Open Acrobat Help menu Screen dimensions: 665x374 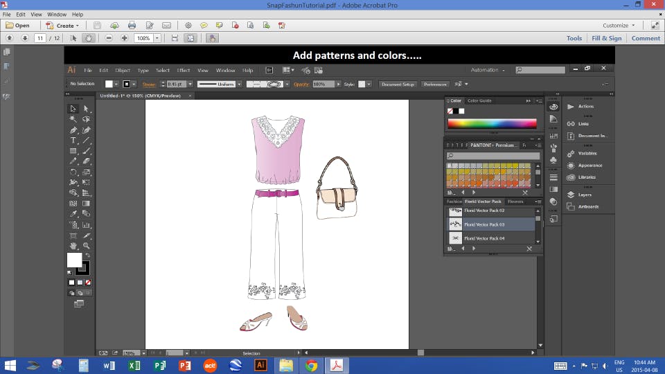pyautogui.click(x=78, y=15)
